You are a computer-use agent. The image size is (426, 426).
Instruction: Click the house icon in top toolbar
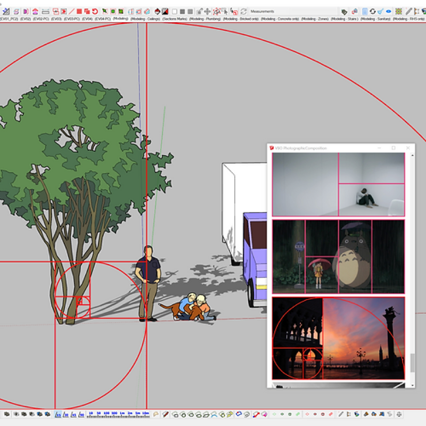click(x=35, y=11)
